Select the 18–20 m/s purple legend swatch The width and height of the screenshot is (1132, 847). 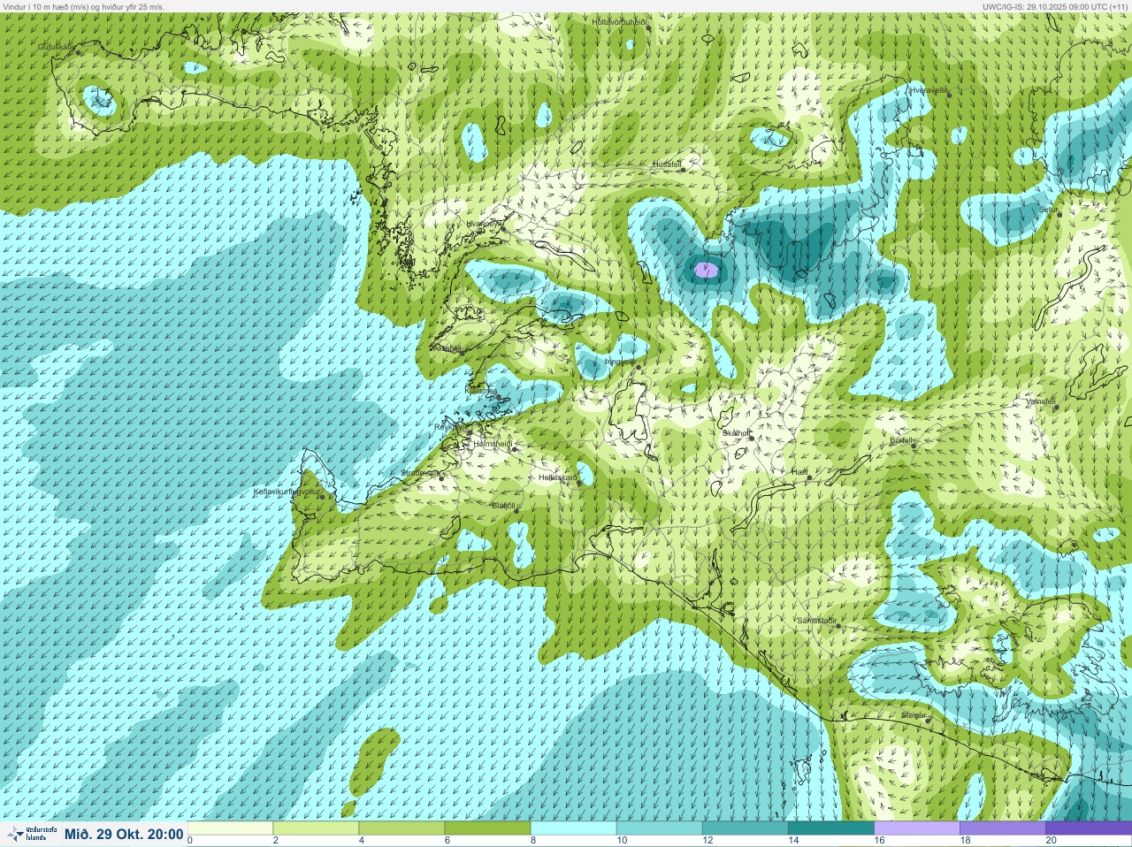click(1002, 828)
